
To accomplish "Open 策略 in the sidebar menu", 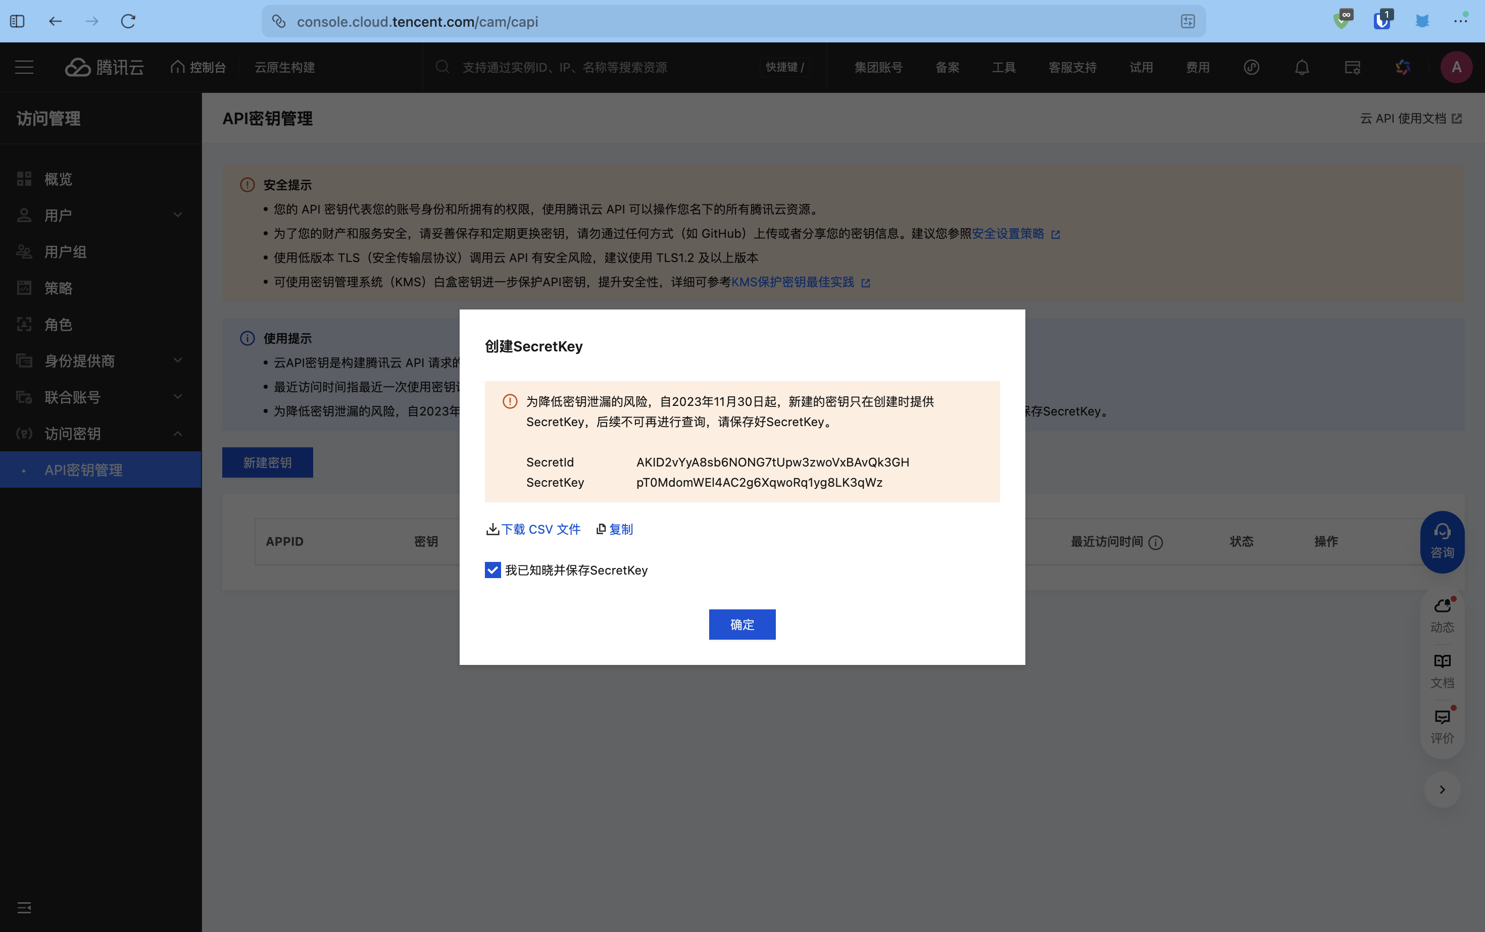I will 59,288.
